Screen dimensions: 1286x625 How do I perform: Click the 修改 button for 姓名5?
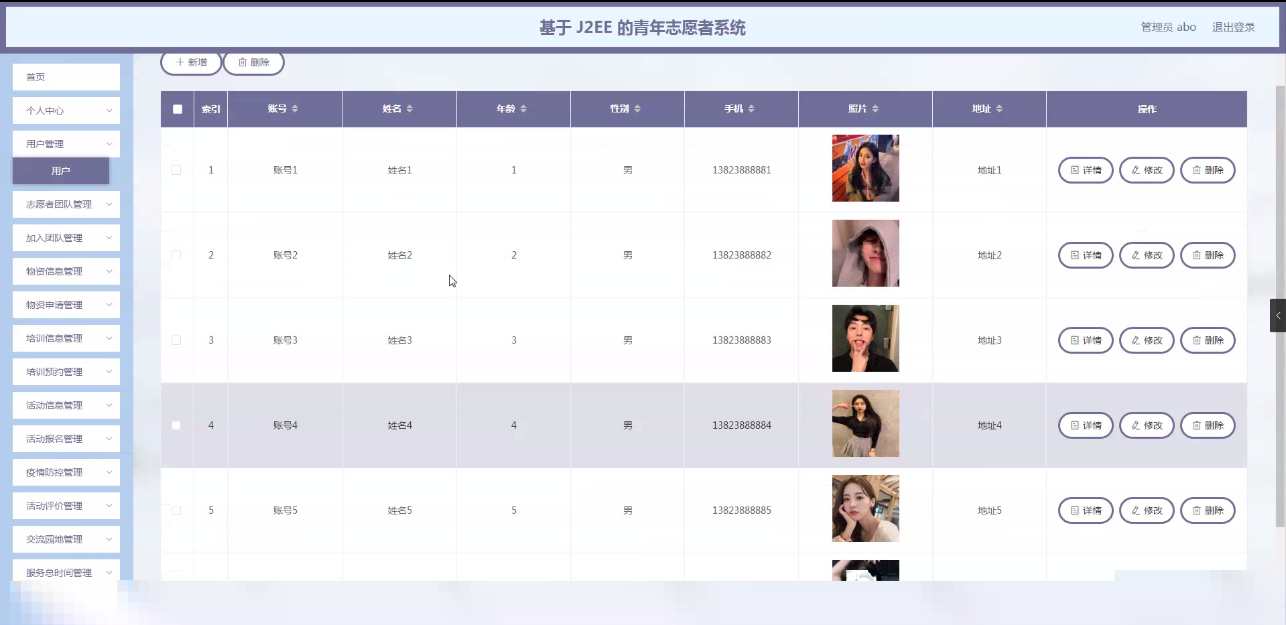coord(1147,510)
